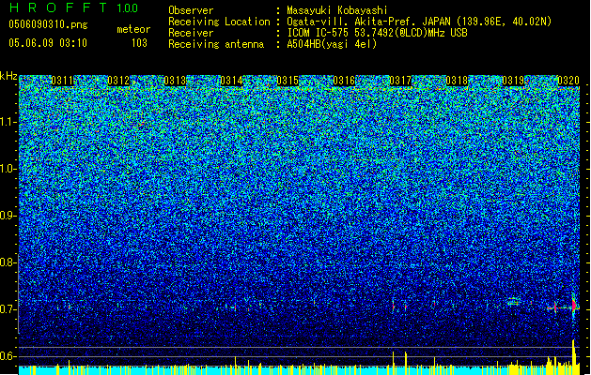591x375 pixels.
Task: Click the Receiving antenna label
Action: coord(216,44)
